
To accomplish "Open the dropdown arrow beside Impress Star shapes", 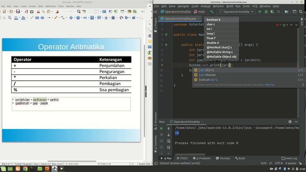I will pos(109,18).
